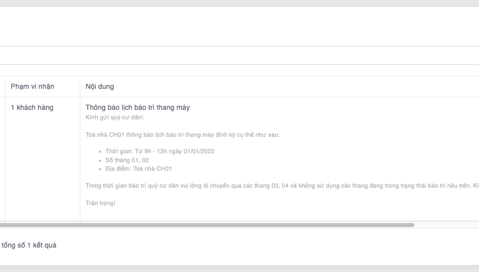Image resolution: width=479 pixels, height=272 pixels.
Task: Select the "Thời gian" bullet item
Action: (160, 151)
